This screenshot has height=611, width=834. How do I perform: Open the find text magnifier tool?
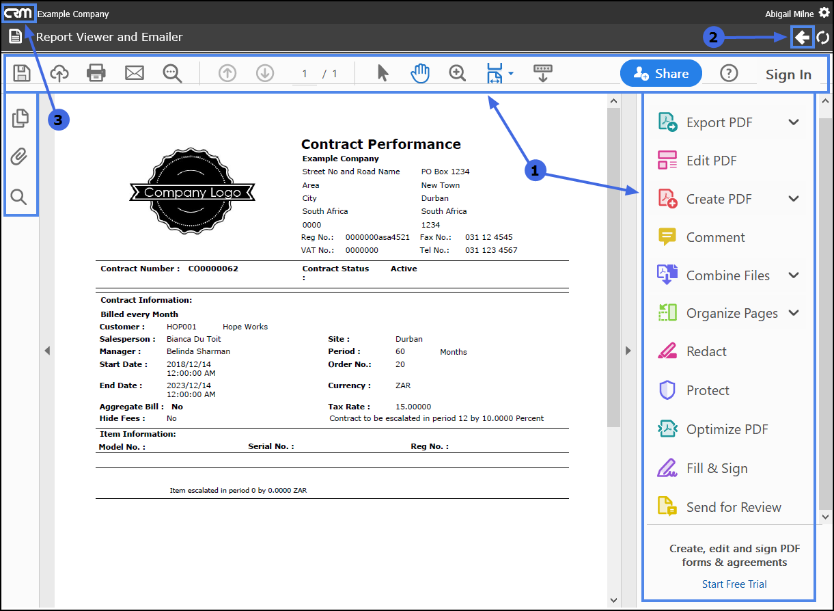click(x=172, y=73)
